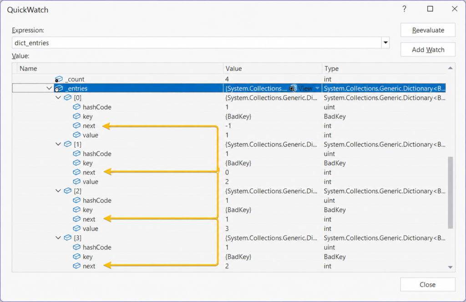Collapse the [1] entry node
The height and width of the screenshot is (302, 466).
click(x=58, y=144)
